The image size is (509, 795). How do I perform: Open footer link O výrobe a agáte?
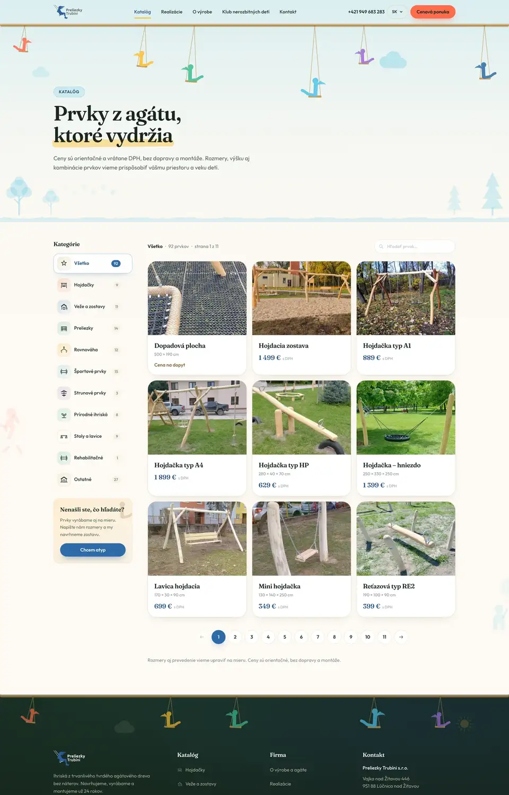pyautogui.click(x=288, y=770)
